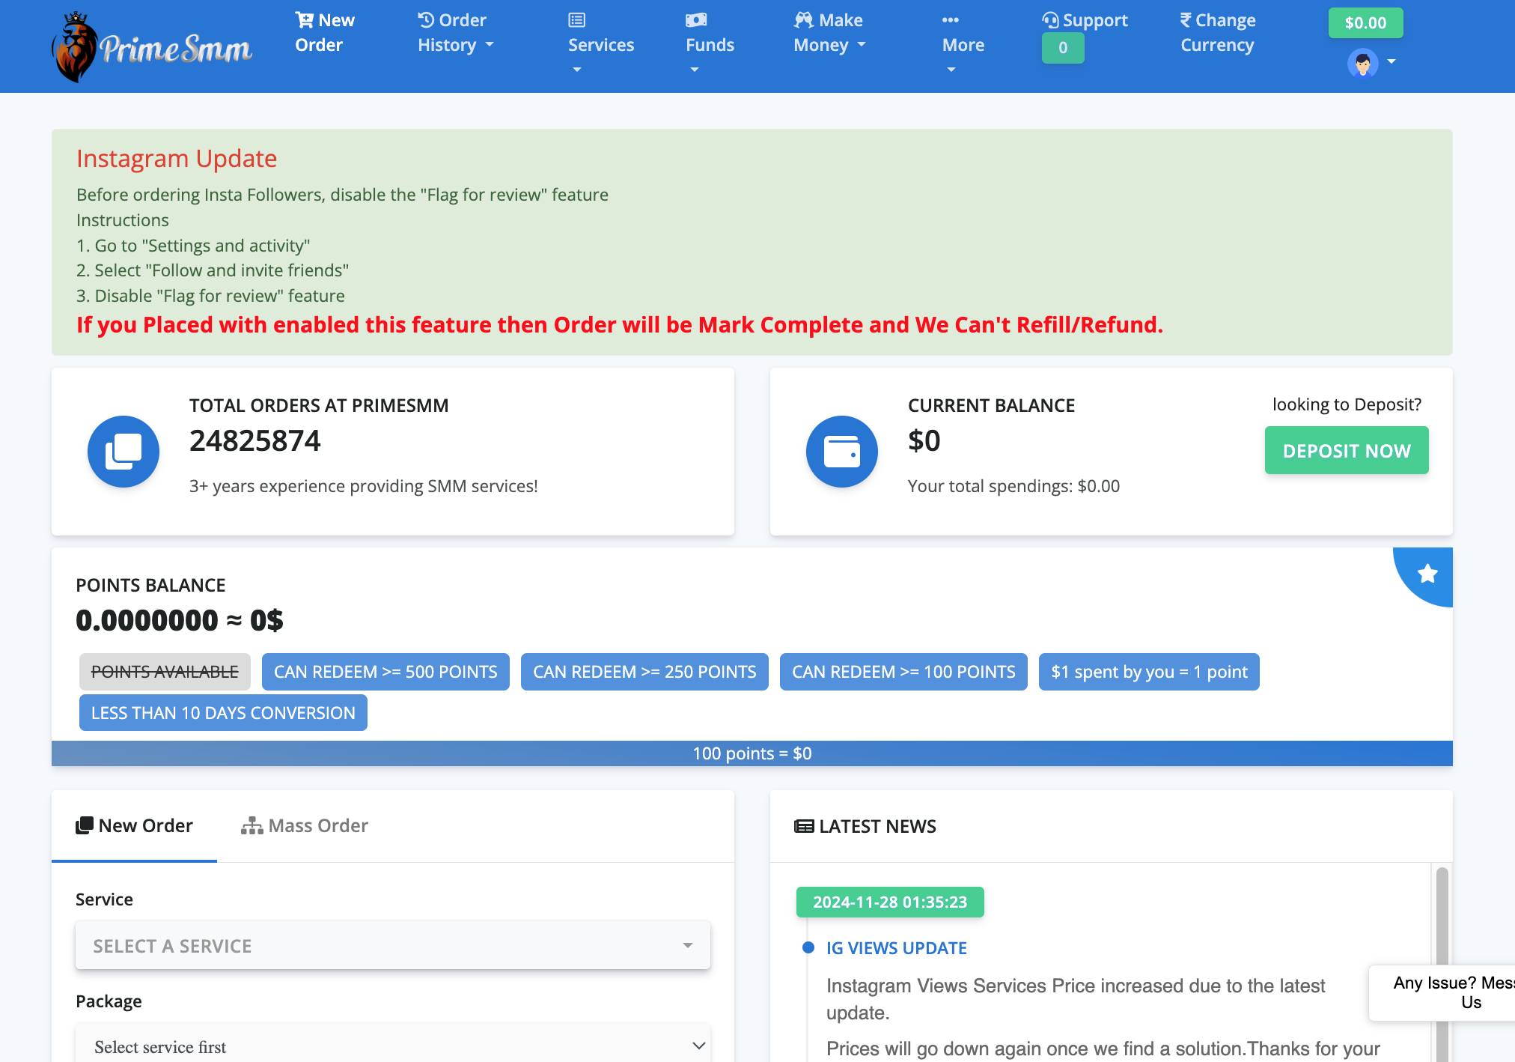Click the New Order cart icon
1515x1062 pixels.
pos(304,20)
